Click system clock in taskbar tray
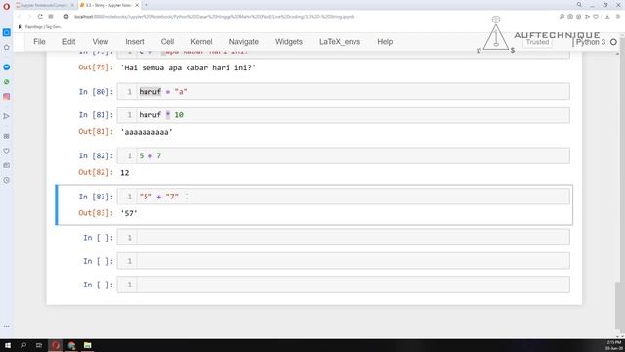 pyautogui.click(x=614, y=345)
